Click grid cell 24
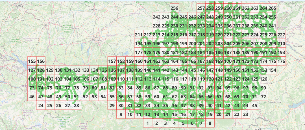 tap(41, 106)
